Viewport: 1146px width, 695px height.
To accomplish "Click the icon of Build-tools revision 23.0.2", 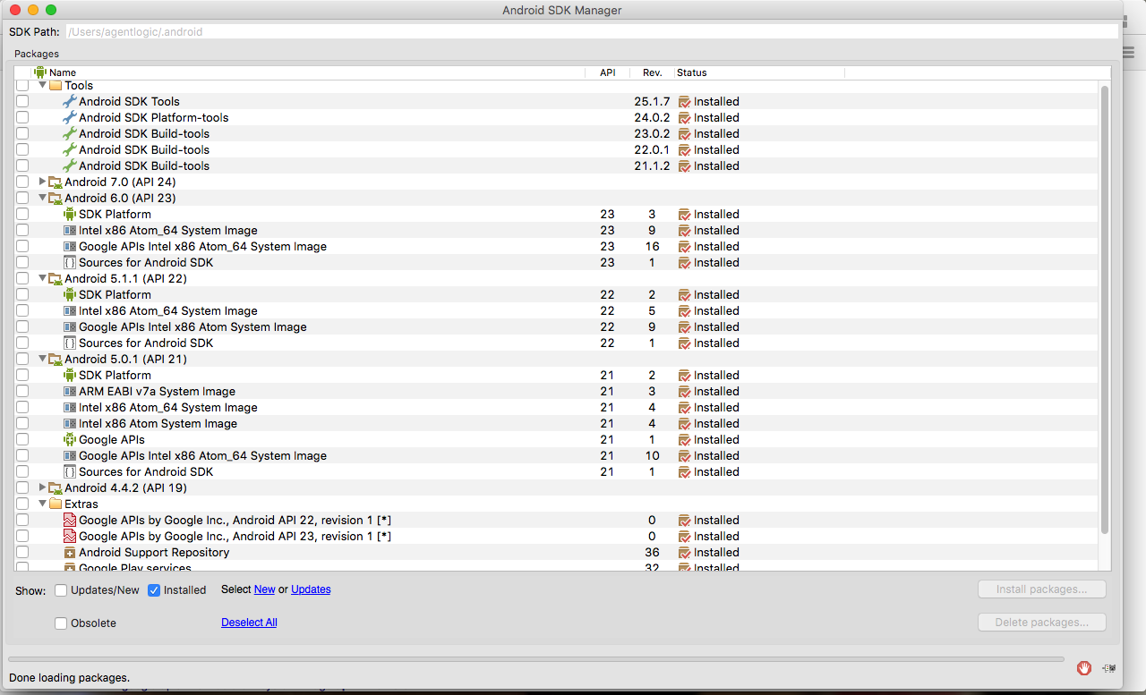I will tap(70, 133).
